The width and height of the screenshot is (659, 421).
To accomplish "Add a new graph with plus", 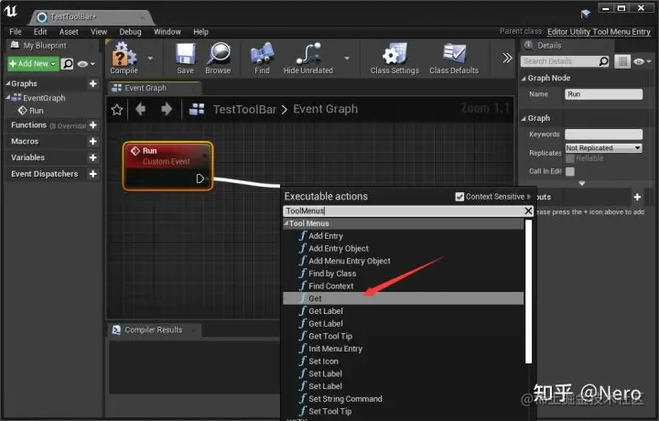I will coord(92,83).
